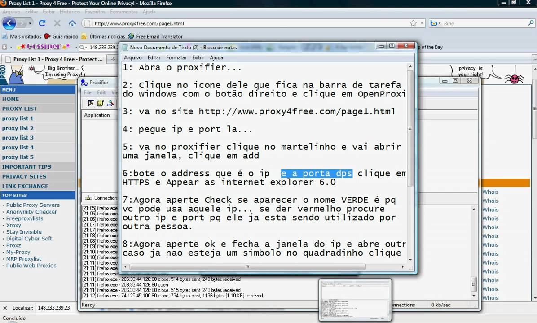
Task: Click Proxifier proxy settings toolbar icon
Action: tap(91, 103)
